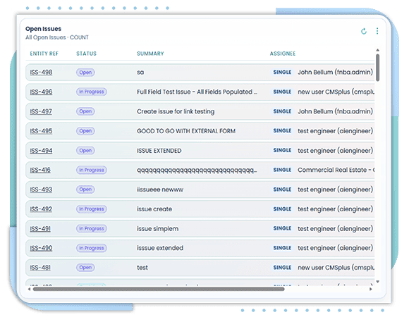Screen dimensions: 409x317
Task: Sort by ENTITY REF column header
Action: pos(44,54)
